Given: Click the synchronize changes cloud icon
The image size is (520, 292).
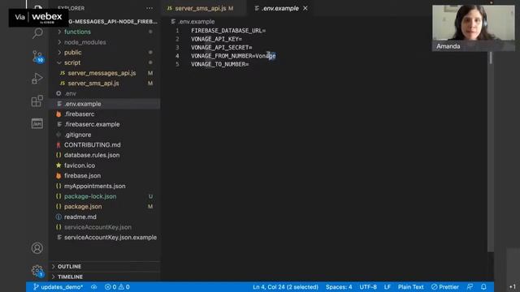Looking at the screenshot, I should (x=94, y=287).
